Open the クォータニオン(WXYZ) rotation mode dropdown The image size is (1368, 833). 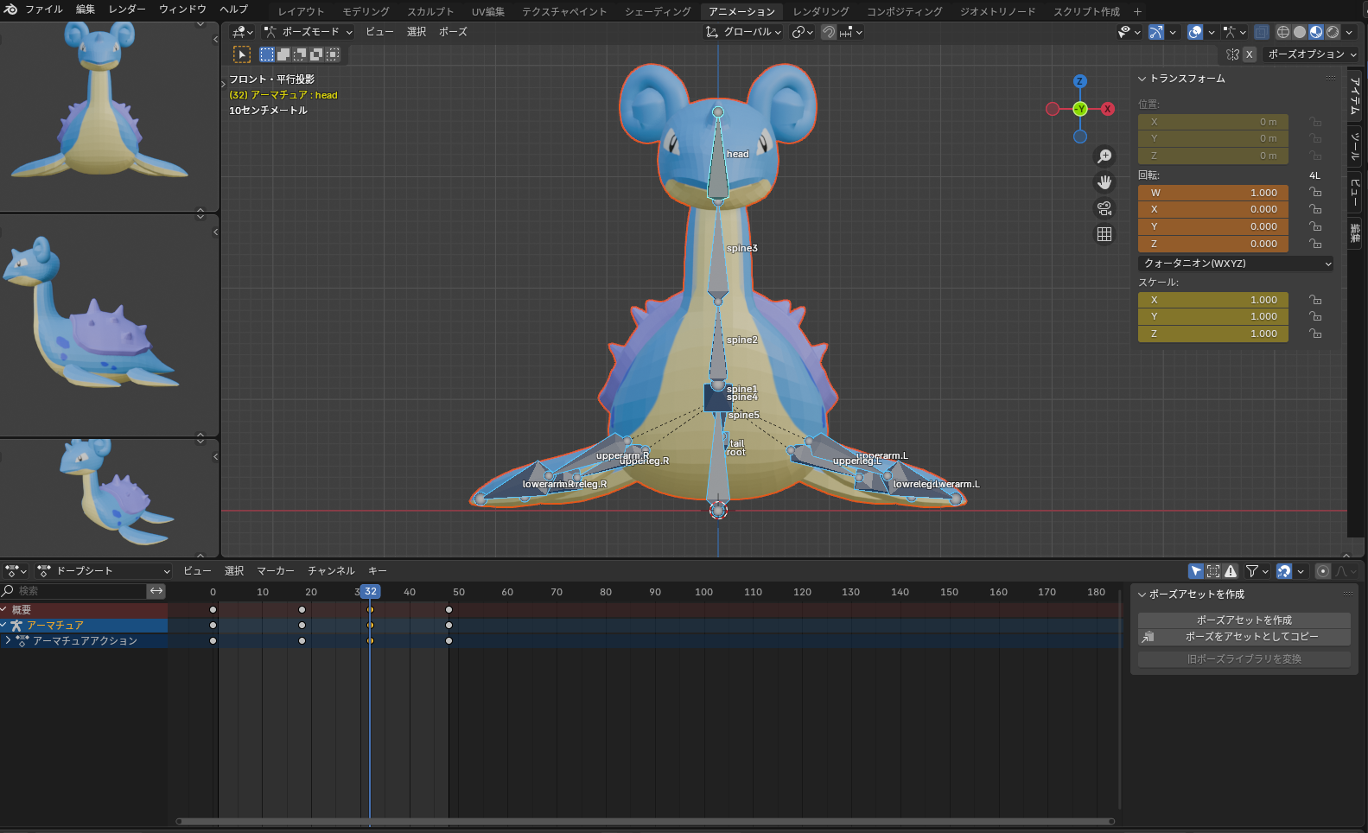tap(1235, 264)
